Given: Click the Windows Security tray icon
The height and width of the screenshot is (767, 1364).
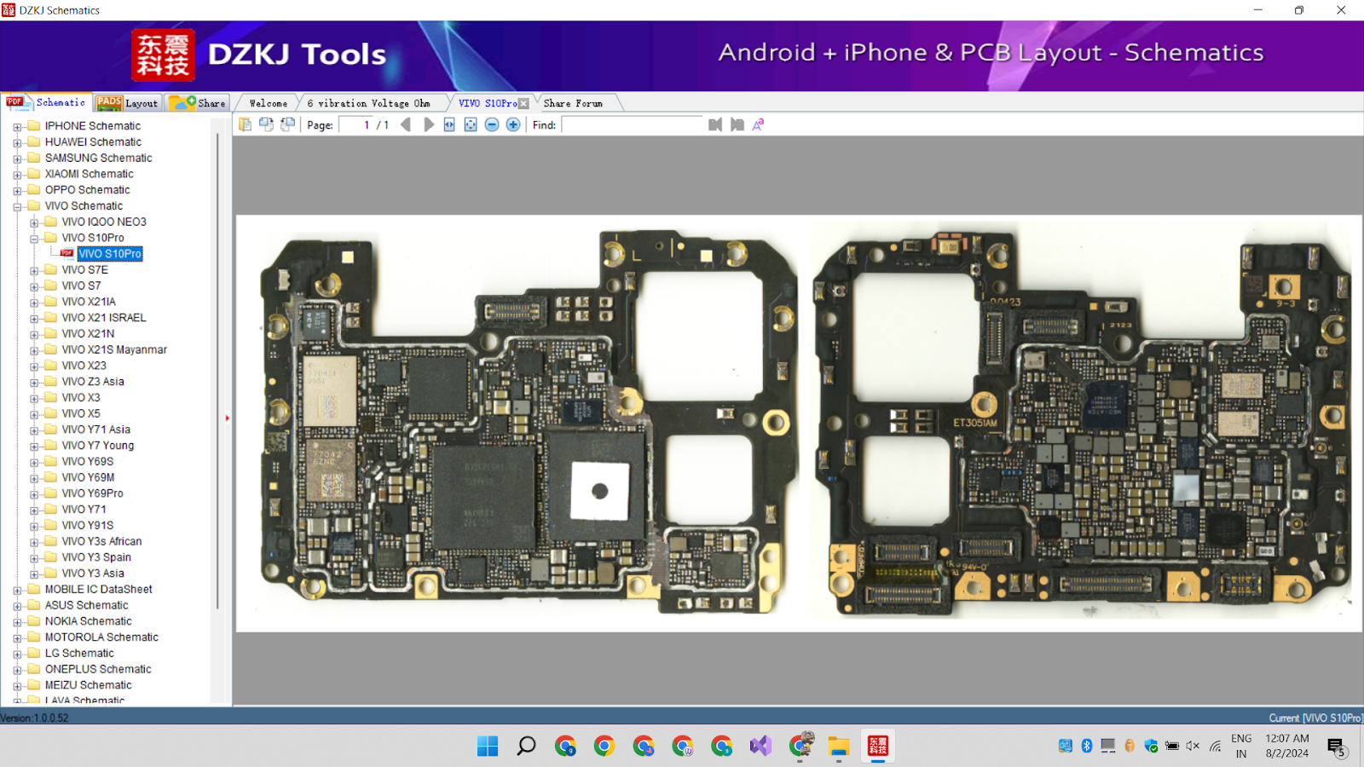Looking at the screenshot, I should [x=1151, y=746].
